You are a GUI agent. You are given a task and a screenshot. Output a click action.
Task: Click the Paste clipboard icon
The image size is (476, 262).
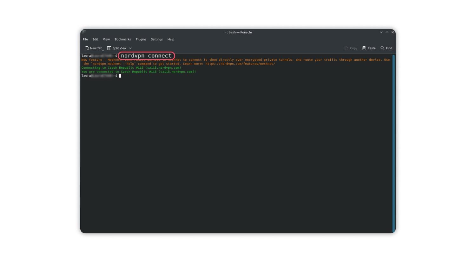364,48
